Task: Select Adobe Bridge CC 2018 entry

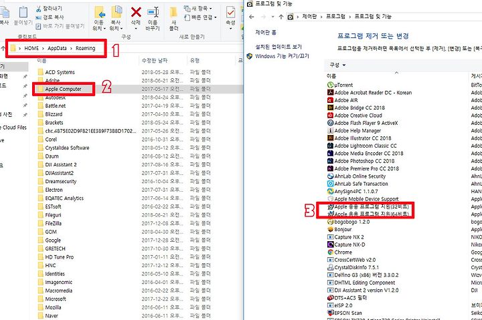Action: [x=356, y=108]
